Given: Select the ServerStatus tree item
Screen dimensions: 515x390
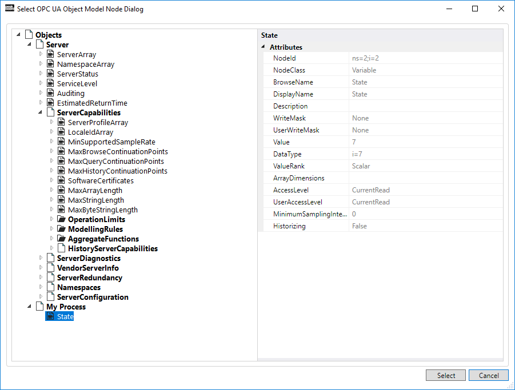Looking at the screenshot, I should click(77, 74).
